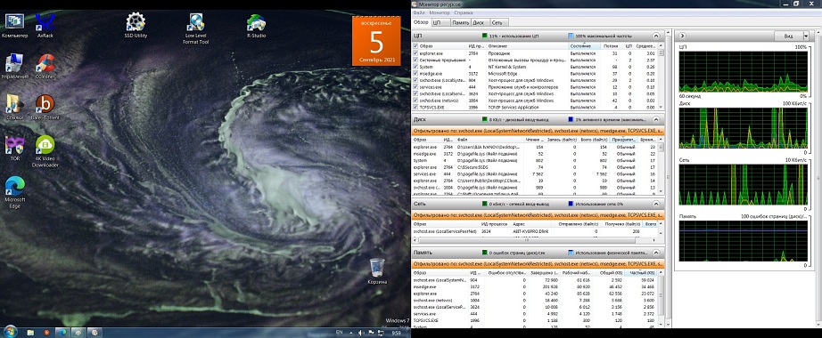Screen dimensions: 822x338
Task: Uncheck the System process checkbox
Action: (416, 67)
